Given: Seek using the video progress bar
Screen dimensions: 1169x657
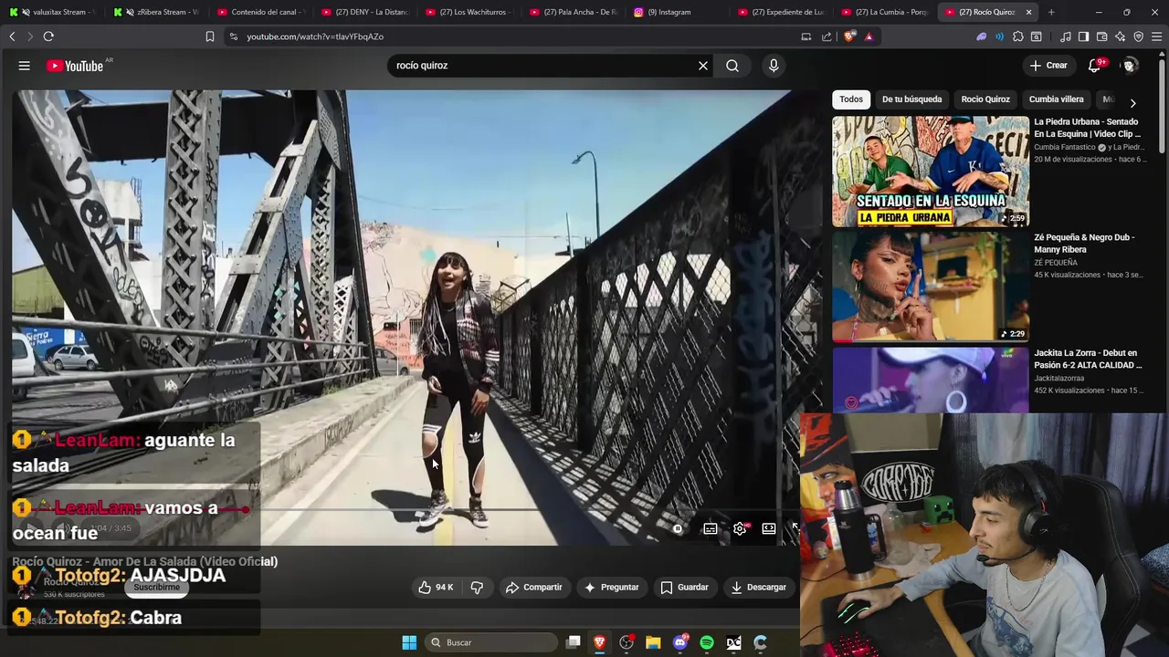Looking at the screenshot, I should point(402,509).
